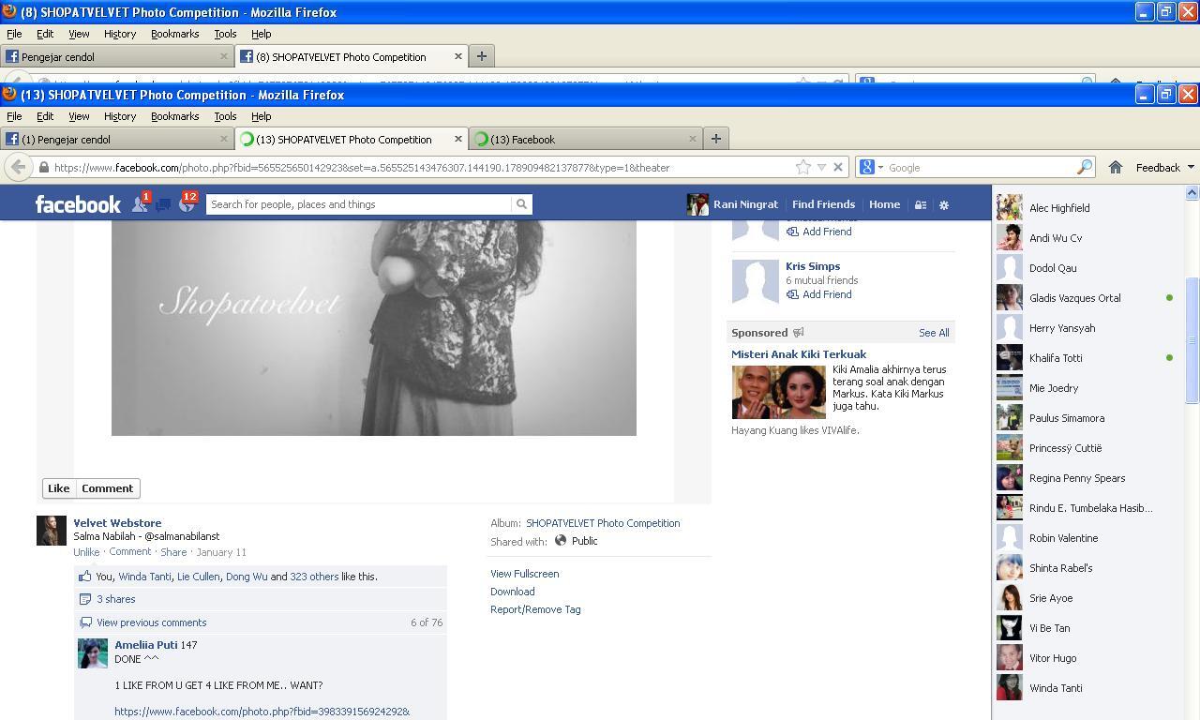1200x720 pixels.
Task: Open 323 others likes link
Action: (314, 577)
